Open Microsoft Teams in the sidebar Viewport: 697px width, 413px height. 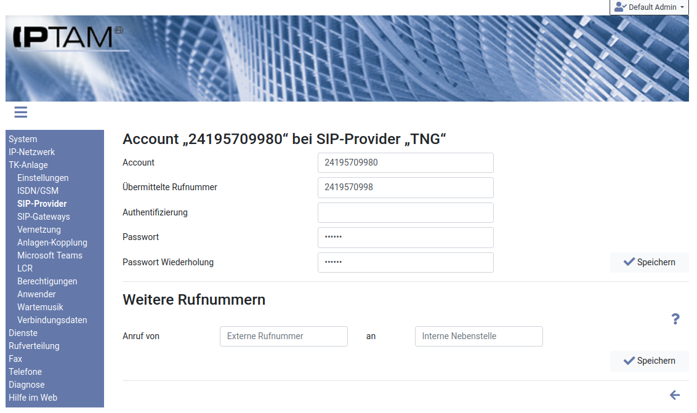[50, 255]
